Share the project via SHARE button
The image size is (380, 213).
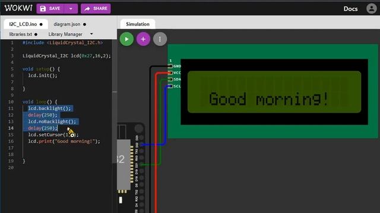[x=96, y=9]
